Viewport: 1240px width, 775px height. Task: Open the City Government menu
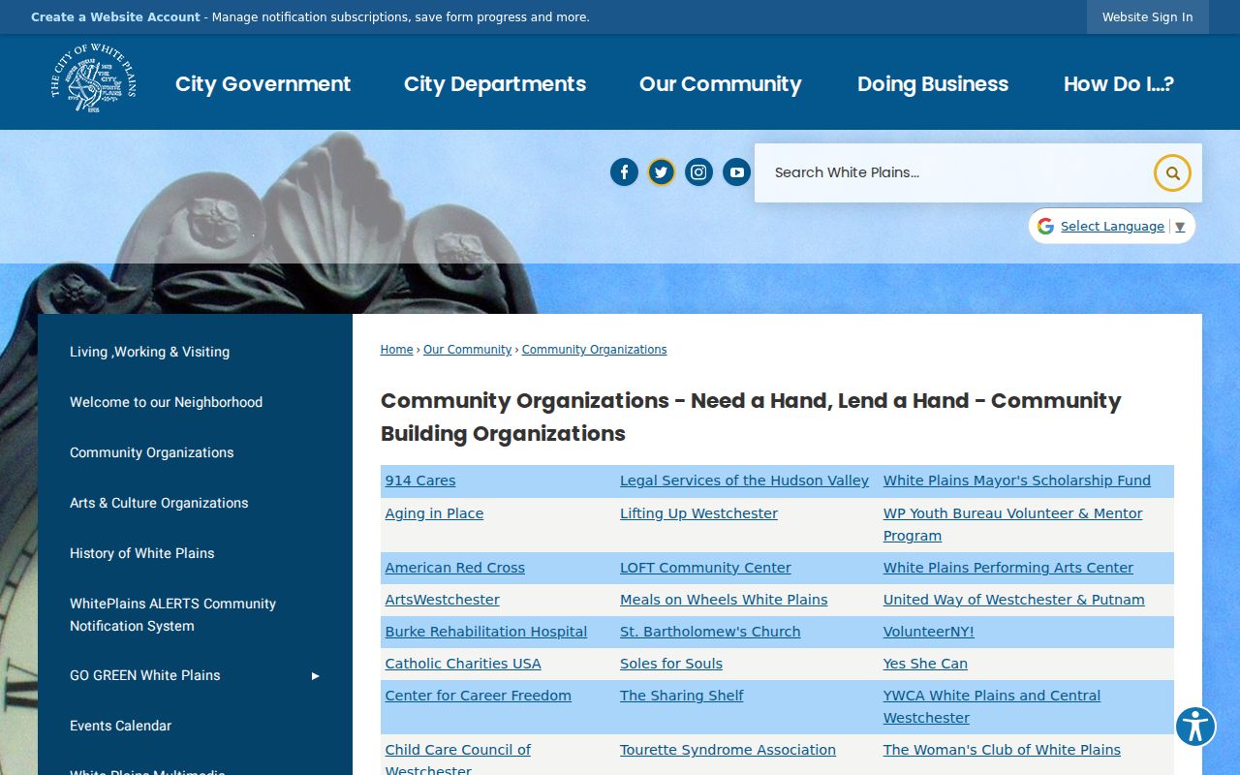[263, 84]
